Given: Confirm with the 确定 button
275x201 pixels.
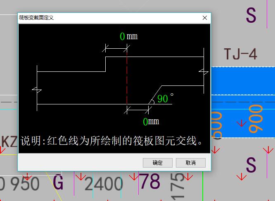Looking at the screenshot, I should 157,163.
